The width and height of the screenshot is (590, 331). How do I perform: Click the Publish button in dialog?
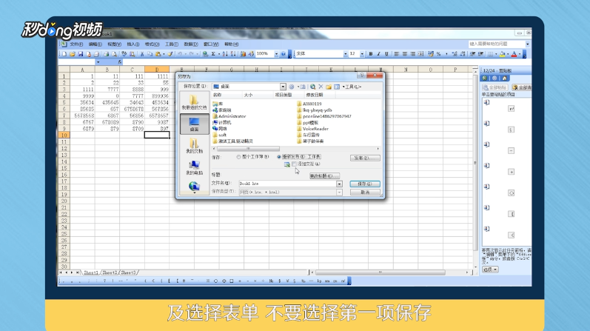tap(365, 158)
